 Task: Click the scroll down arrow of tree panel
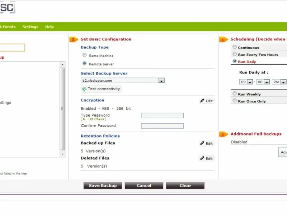tap(62, 154)
